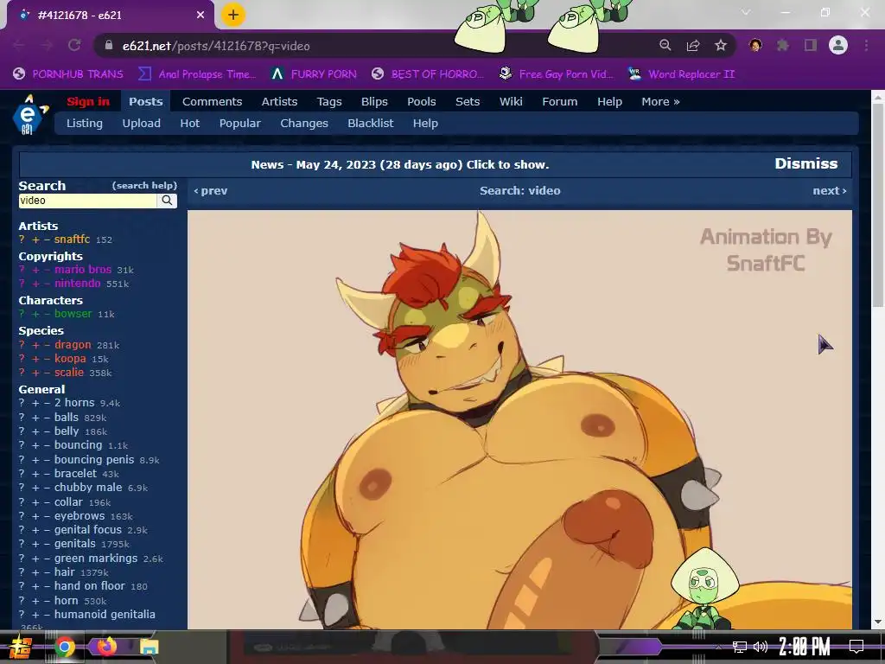Screen dimensions: 885x664
Task: Open File Explorer from the taskbar
Action: (x=150, y=647)
